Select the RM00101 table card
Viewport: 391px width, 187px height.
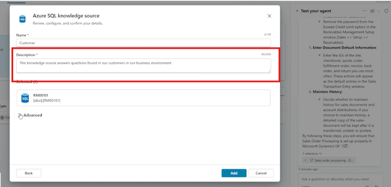coord(144,98)
